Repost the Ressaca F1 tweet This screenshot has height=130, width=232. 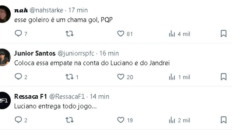click(69, 120)
